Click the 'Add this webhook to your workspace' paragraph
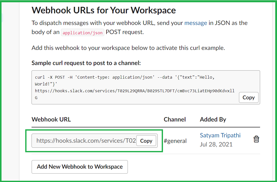277x182 pixels. pos(128,48)
